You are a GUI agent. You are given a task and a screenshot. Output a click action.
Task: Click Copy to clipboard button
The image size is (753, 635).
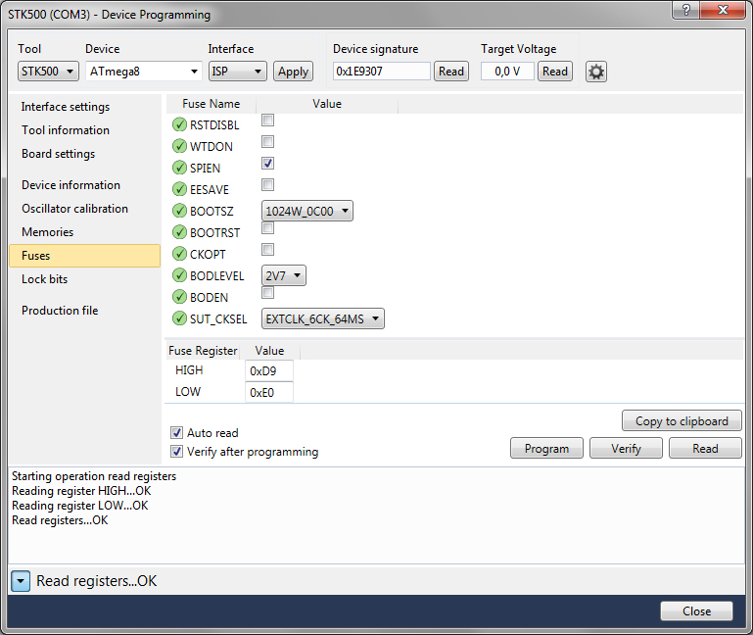coord(682,421)
